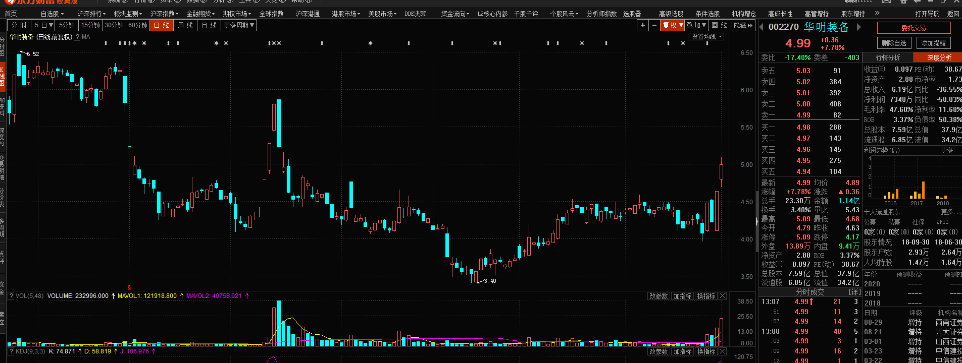Open 高级选股 from the navigation bar
This screenshot has width=962, height=363.
(671, 14)
